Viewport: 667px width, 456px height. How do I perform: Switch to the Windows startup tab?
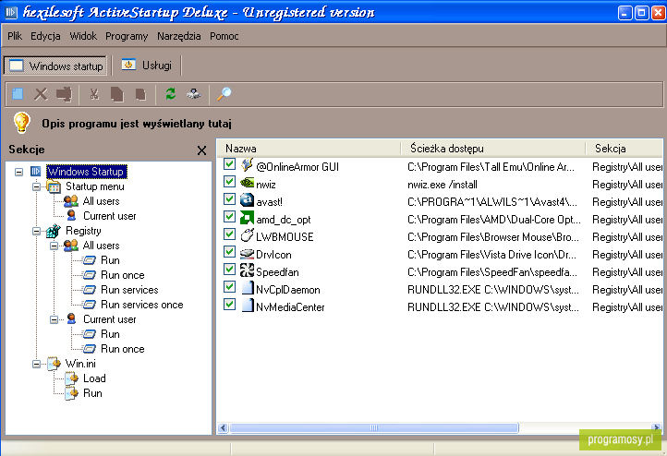coord(55,66)
